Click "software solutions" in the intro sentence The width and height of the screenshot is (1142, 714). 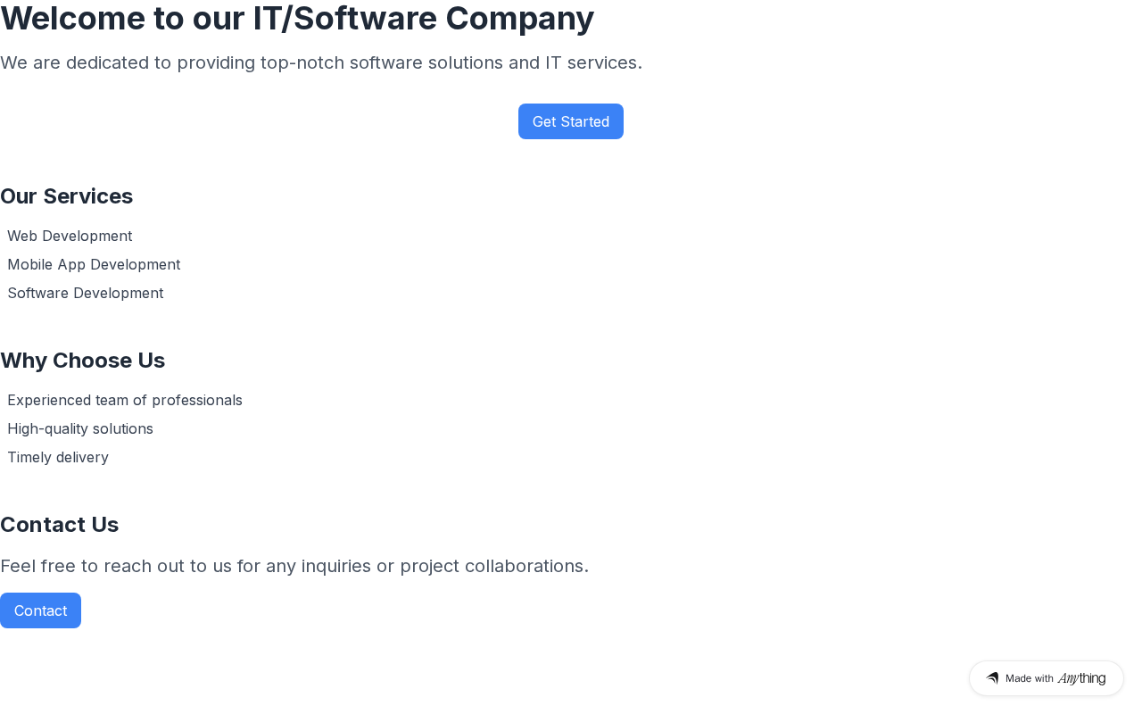(426, 62)
